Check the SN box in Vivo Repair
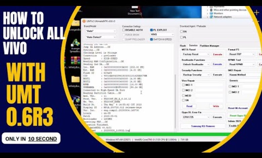Image resolution: width=262 pixels, height=158 pixels. (x=183, y=100)
